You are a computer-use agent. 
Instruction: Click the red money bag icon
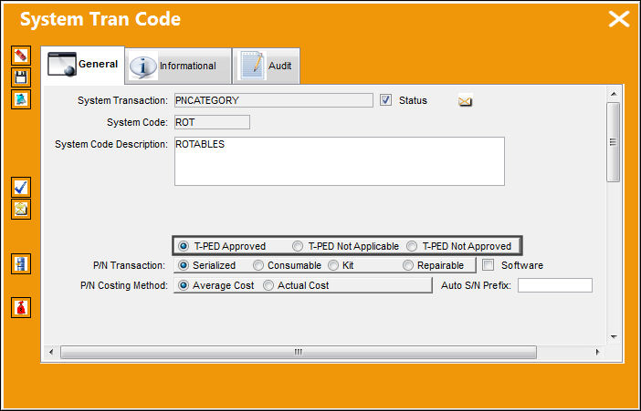click(21, 308)
